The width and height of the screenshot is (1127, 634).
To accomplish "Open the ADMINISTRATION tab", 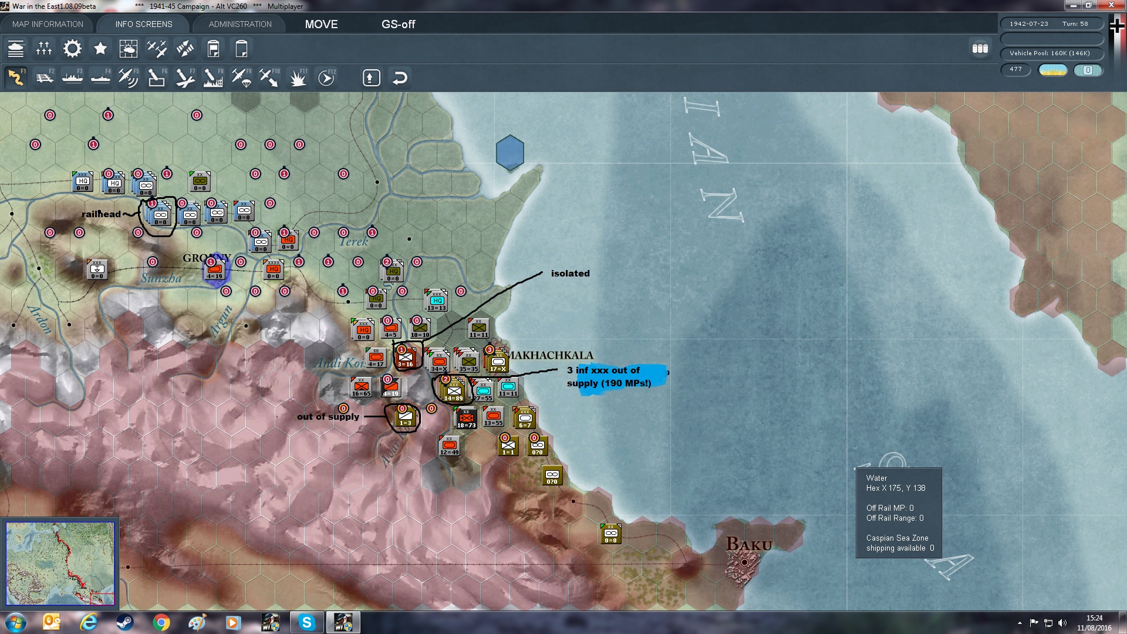I will pos(240,24).
